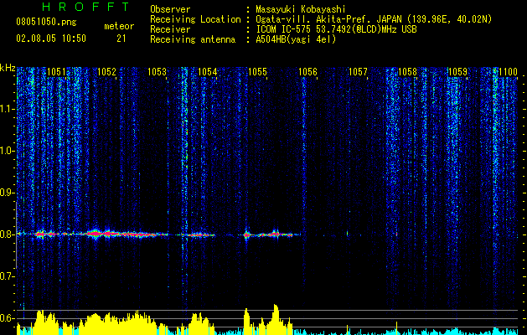Click the Ogata-vill. Akita-Pref. JAPAN location text

374,19
